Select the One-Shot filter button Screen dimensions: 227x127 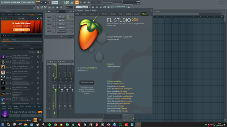(11, 49)
